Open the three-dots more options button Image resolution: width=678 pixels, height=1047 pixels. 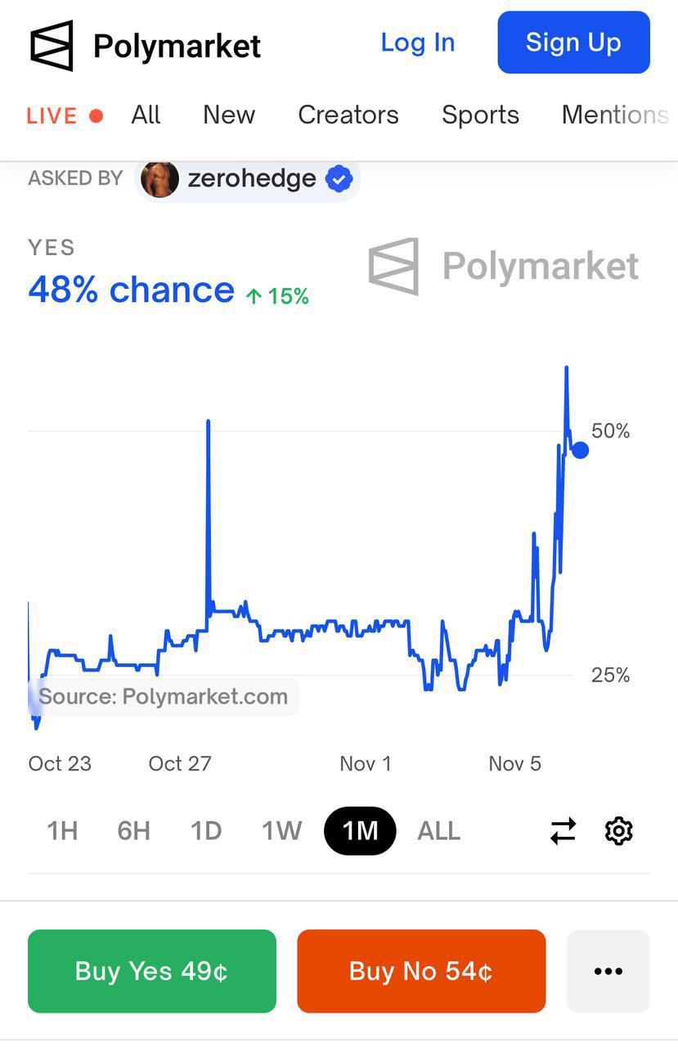click(608, 971)
